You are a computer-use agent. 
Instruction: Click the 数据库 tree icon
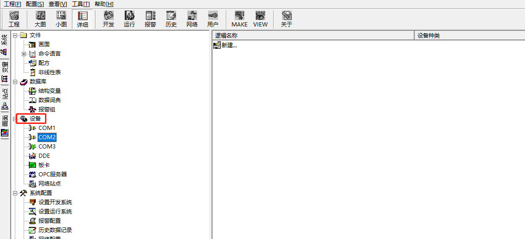(x=23, y=82)
